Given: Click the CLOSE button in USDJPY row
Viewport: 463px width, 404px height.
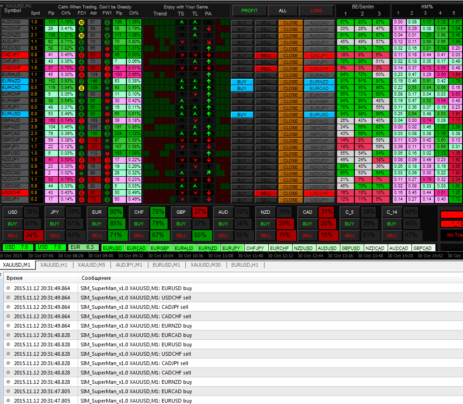Looking at the screenshot, I should pyautogui.click(x=291, y=200).
